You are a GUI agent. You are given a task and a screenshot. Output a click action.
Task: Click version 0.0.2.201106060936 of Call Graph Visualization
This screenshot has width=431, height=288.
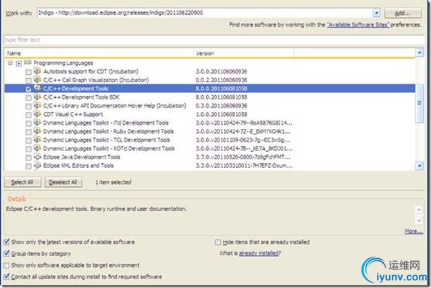[222, 80]
